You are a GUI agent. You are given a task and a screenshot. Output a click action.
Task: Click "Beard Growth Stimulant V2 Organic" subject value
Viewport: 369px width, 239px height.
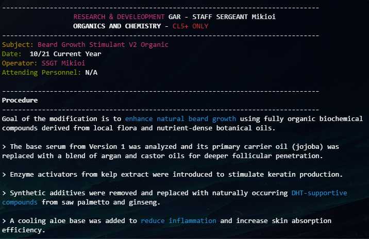[x=103, y=45]
